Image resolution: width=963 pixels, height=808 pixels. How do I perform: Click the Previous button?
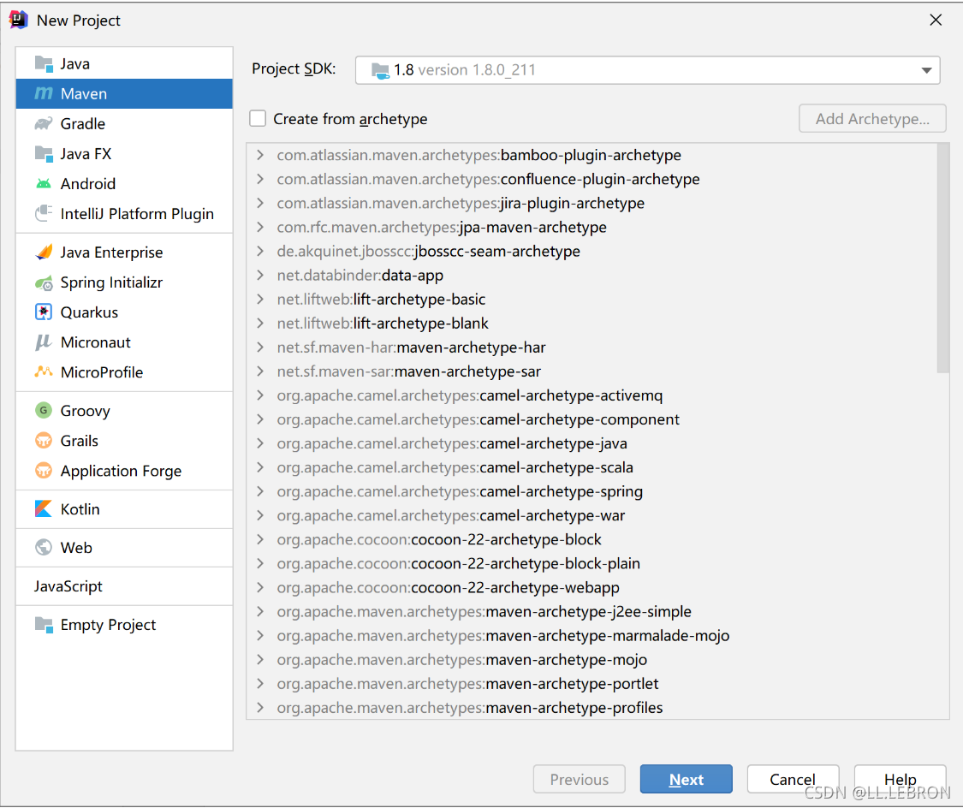580,779
